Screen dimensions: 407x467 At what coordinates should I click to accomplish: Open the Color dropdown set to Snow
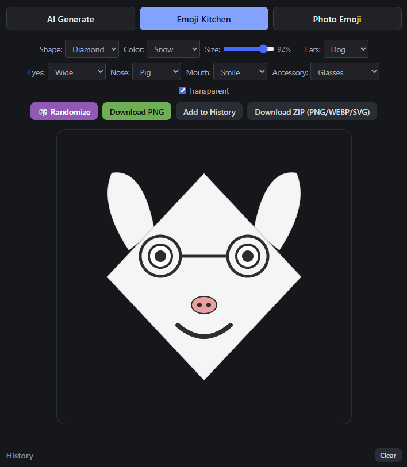click(x=173, y=49)
